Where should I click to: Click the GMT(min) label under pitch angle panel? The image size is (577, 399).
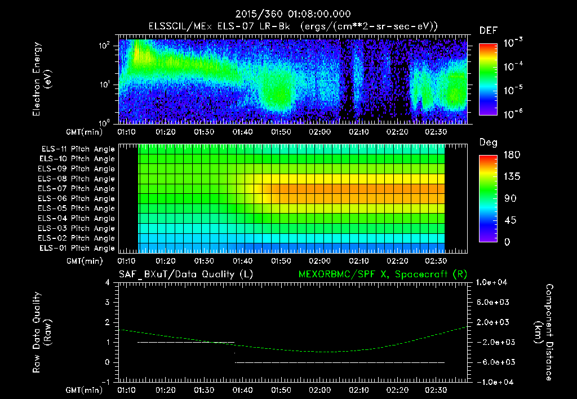tap(85, 261)
